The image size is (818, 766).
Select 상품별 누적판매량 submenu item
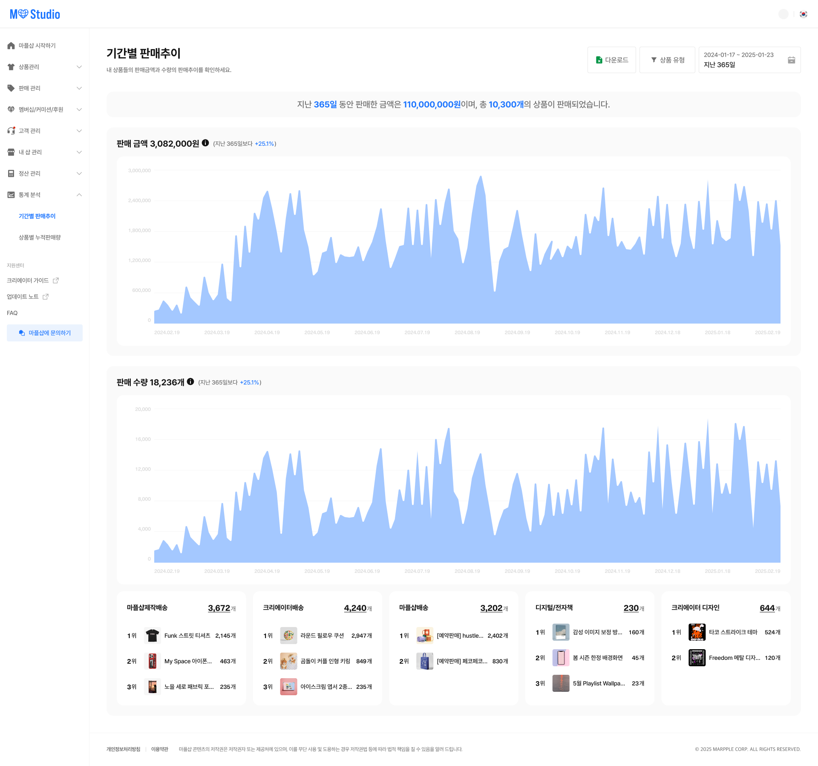[x=40, y=237]
